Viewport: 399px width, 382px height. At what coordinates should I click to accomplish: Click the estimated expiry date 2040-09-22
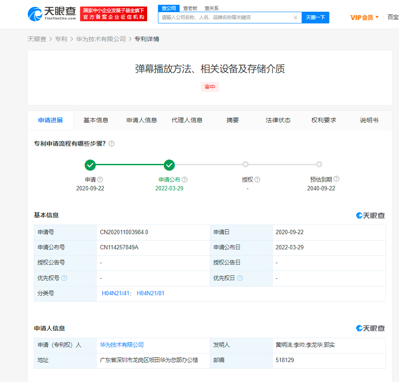[321, 189]
